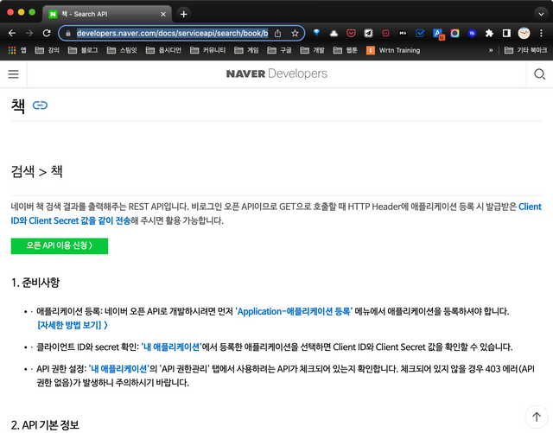Open a new browser tab
553x433 pixels.
[x=183, y=14]
